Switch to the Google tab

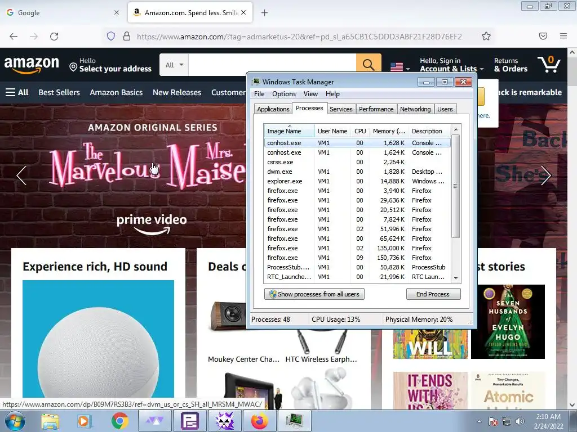click(63, 12)
